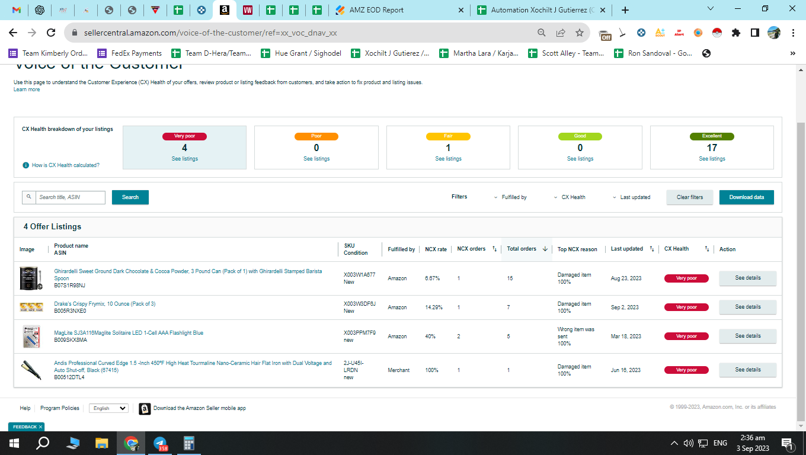Open the Automation Xochilt J Gutierrez tab
The image size is (806, 455).
tap(542, 10)
